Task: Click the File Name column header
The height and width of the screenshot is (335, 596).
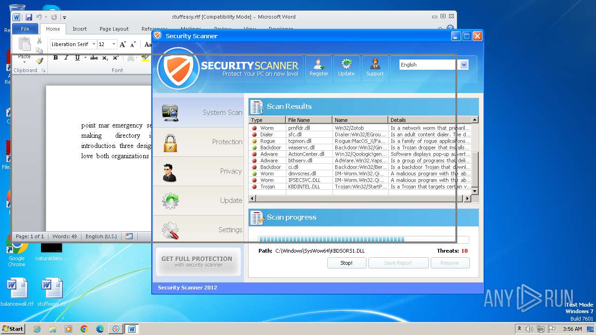Action: coord(309,120)
